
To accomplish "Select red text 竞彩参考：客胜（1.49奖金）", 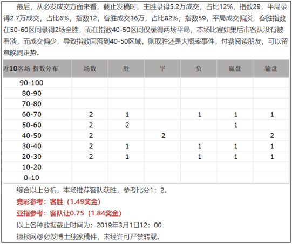I will click(59, 202).
